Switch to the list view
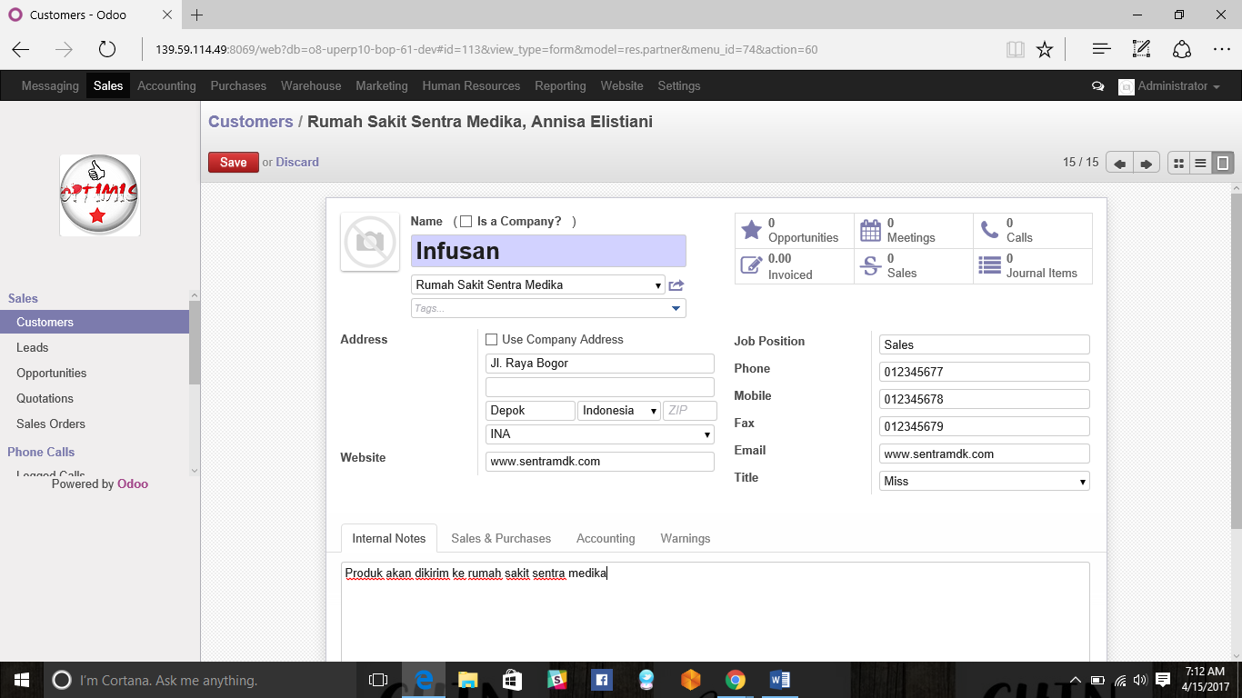Viewport: 1242px width, 698px height. (x=1201, y=164)
